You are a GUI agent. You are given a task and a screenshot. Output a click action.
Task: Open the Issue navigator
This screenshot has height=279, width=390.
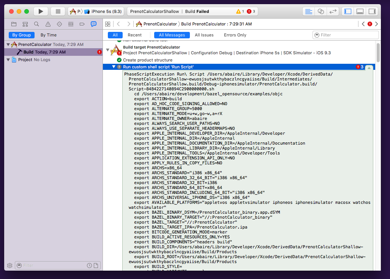48,24
